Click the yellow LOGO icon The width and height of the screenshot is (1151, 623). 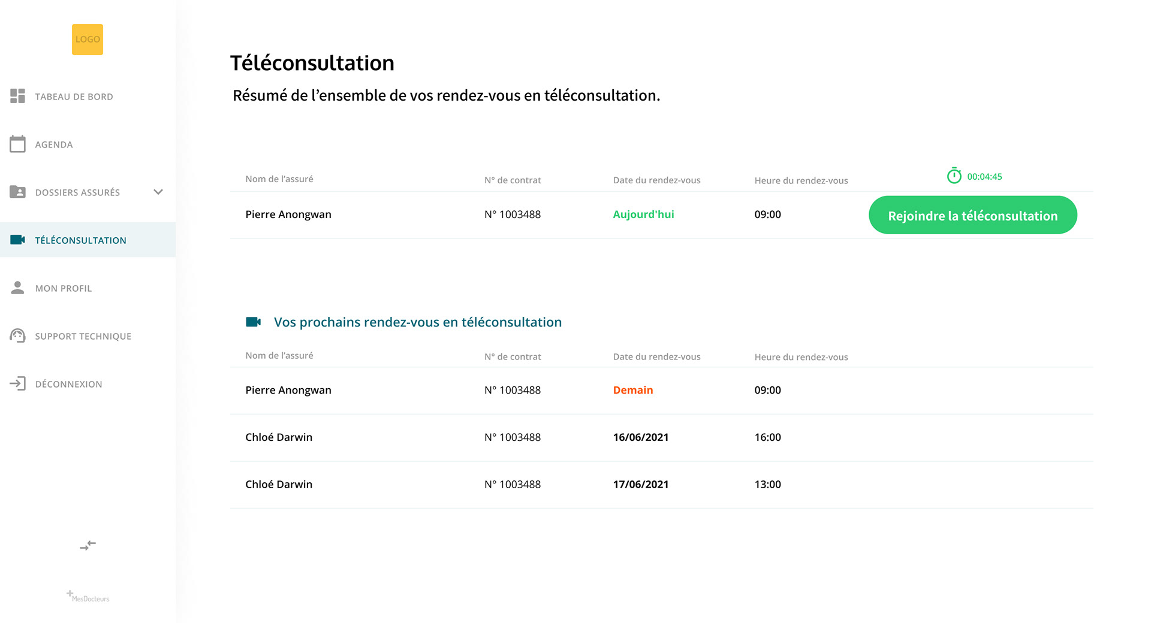[x=88, y=40]
